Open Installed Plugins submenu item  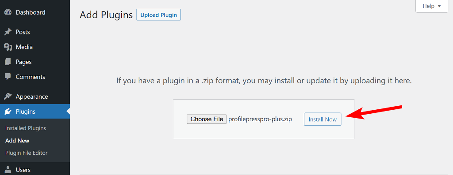(26, 128)
